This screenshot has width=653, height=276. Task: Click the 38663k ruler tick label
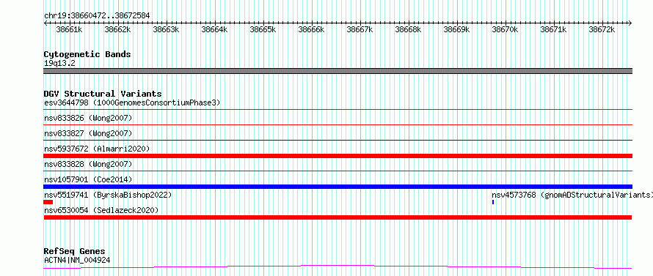pos(166,29)
